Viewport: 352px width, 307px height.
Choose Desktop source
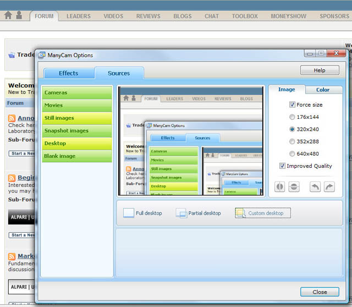(x=77, y=144)
